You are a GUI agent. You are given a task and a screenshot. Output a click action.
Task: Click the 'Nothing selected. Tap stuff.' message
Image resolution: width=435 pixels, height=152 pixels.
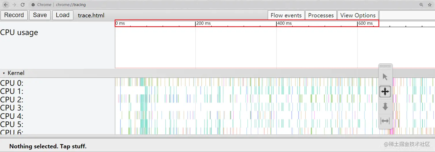point(48,146)
